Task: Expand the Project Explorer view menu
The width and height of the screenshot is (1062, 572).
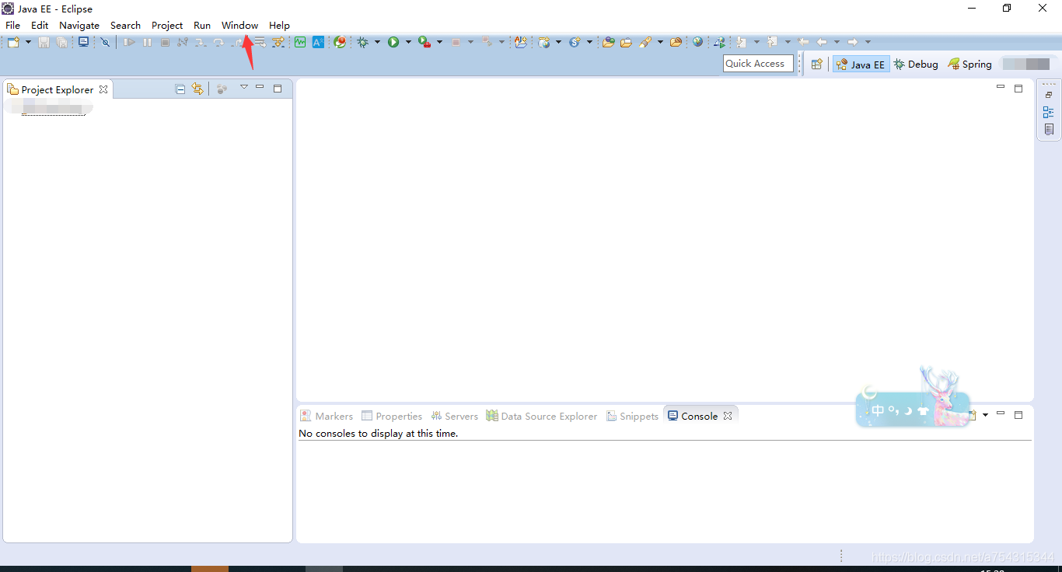Action: 244,89
